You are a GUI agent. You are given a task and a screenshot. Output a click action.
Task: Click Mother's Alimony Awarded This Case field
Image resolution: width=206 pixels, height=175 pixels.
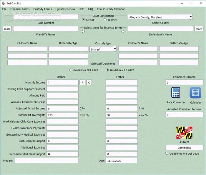tap(62, 102)
